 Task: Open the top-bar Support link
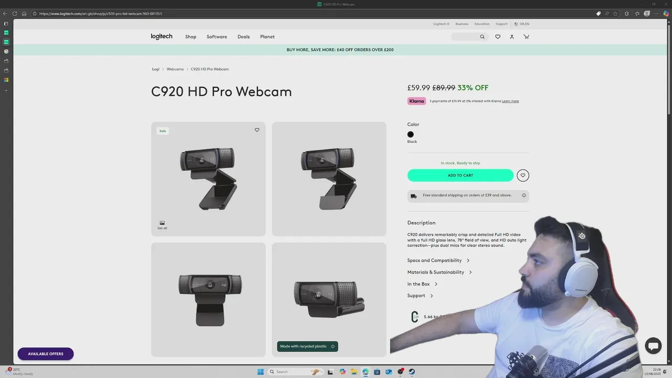pyautogui.click(x=501, y=24)
